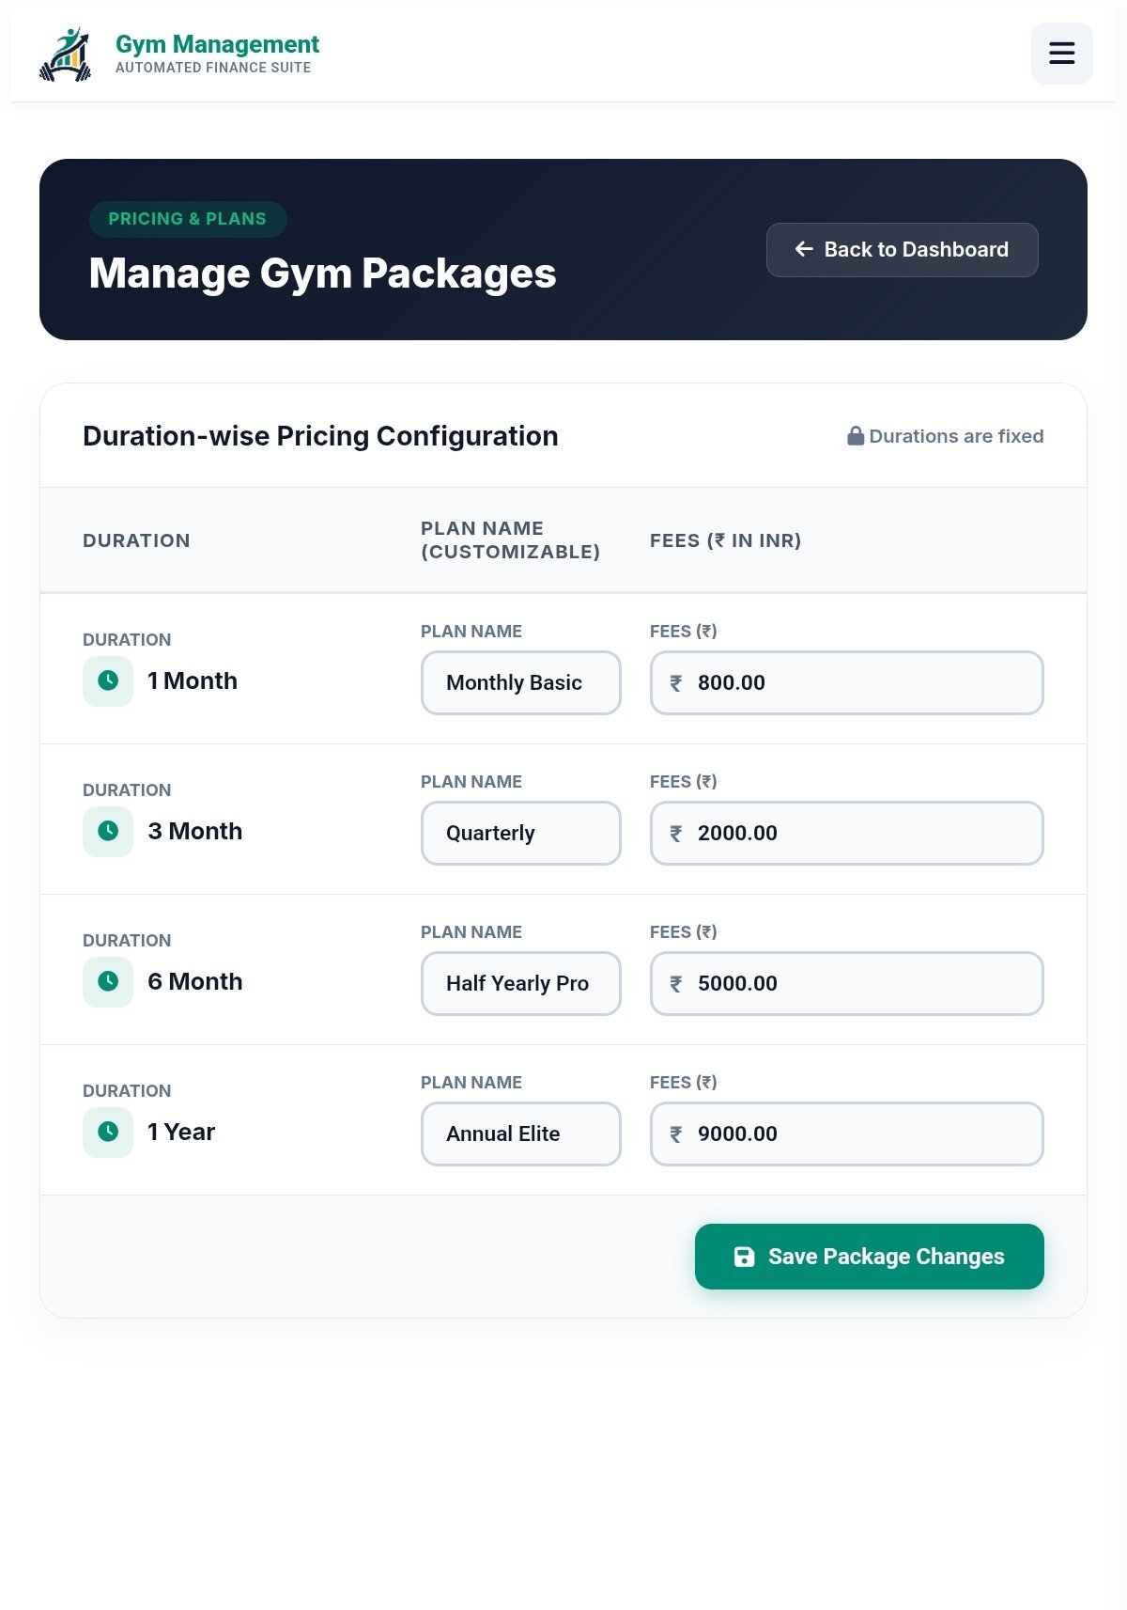1127x1610 pixels.
Task: Click the FEES (₹ IN INR) column header
Action: point(725,540)
